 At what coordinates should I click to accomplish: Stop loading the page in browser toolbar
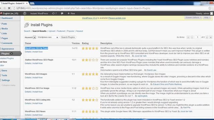9,8
